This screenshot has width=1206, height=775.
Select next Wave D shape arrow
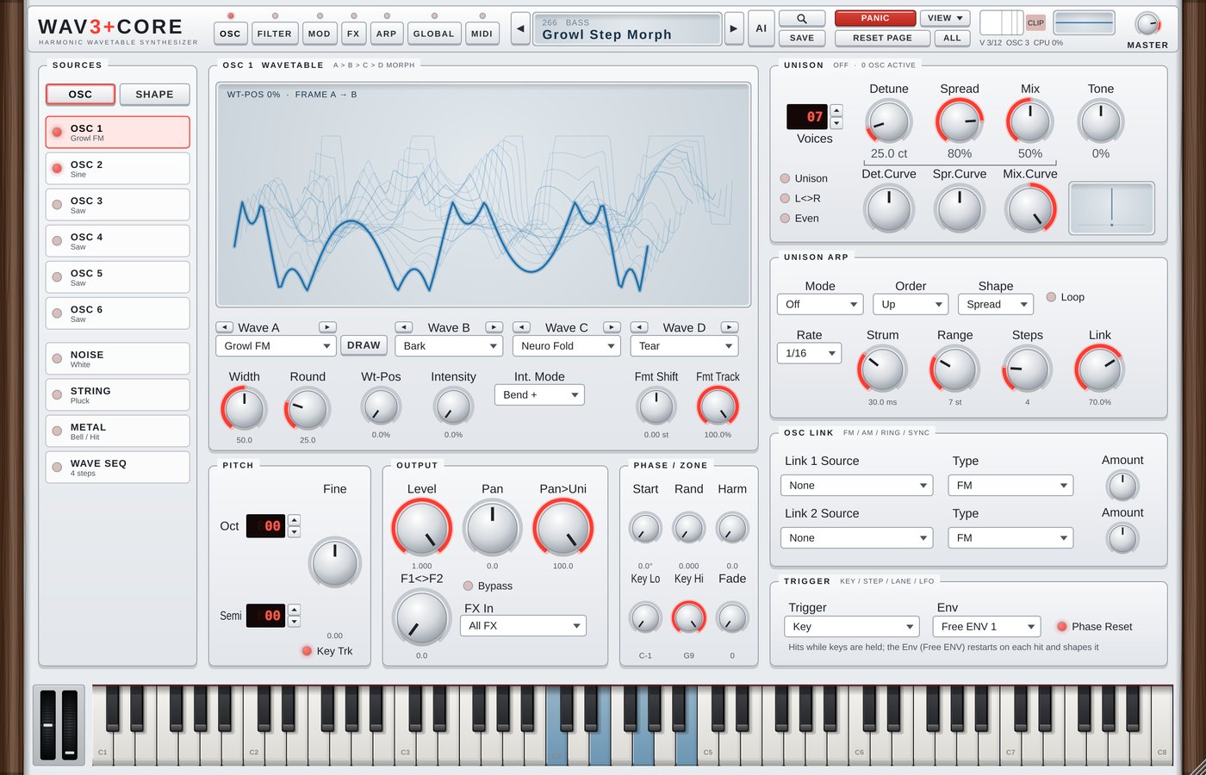click(x=730, y=327)
